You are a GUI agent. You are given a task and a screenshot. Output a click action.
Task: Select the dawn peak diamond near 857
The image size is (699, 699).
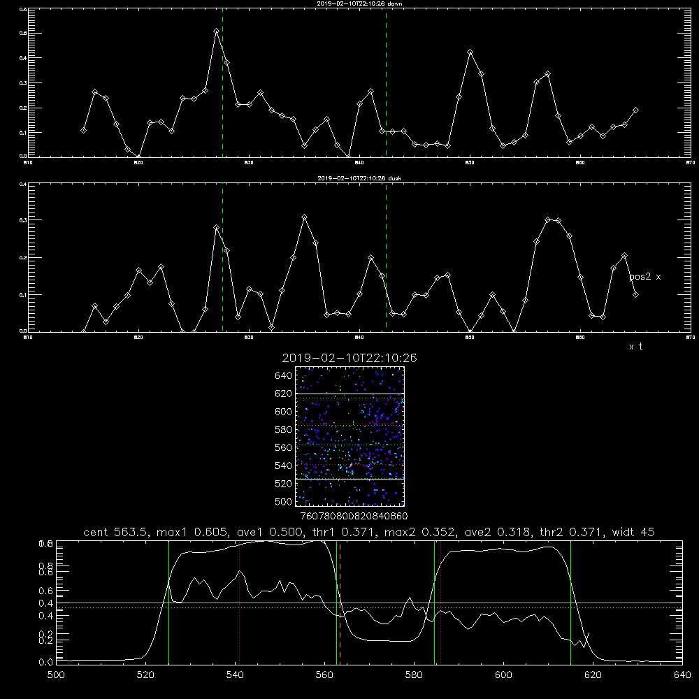point(547,74)
